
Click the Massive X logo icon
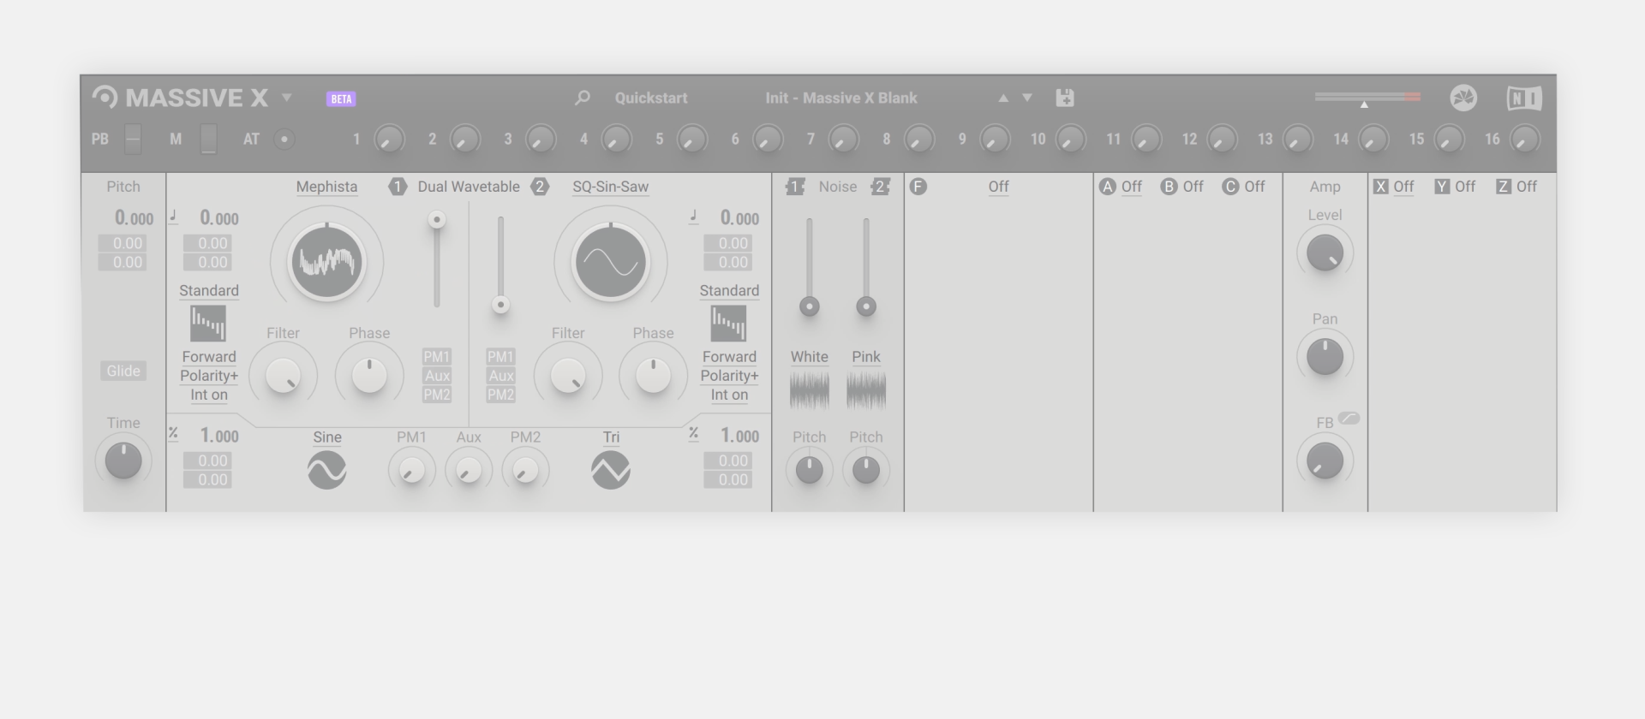click(x=105, y=98)
